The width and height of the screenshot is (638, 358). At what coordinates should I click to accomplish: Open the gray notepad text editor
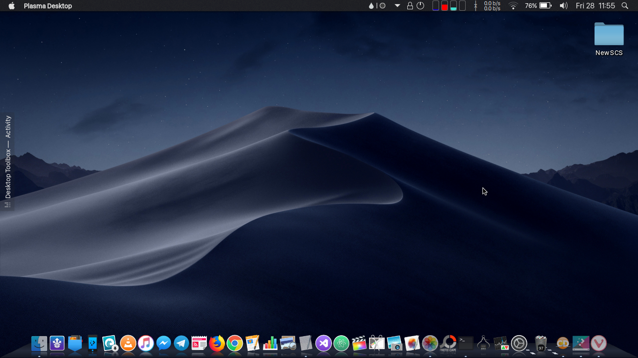pyautogui.click(x=305, y=344)
